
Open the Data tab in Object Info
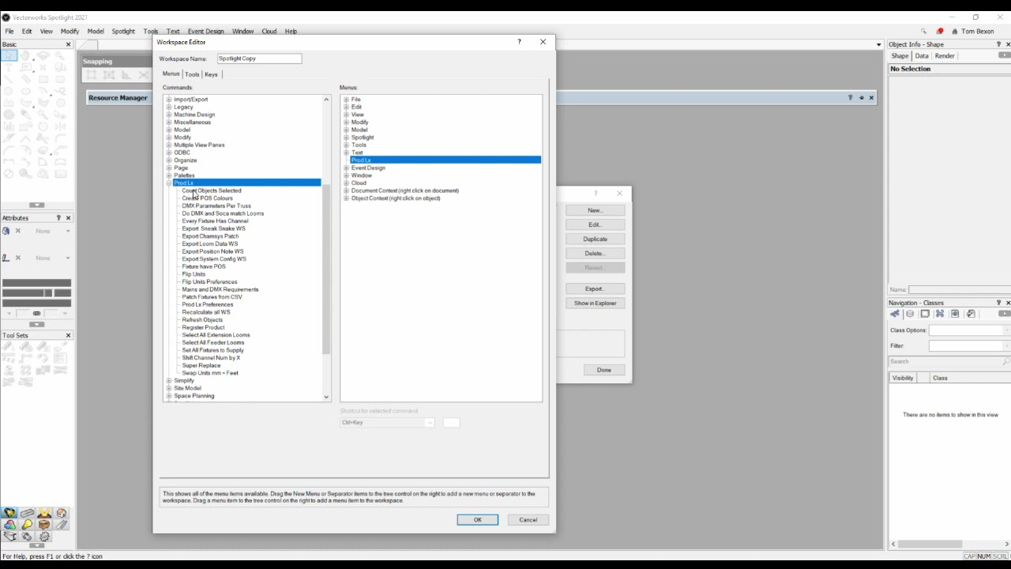(x=922, y=56)
